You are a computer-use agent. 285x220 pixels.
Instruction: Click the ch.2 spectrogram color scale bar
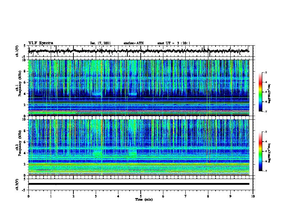pyautogui.click(x=260, y=151)
